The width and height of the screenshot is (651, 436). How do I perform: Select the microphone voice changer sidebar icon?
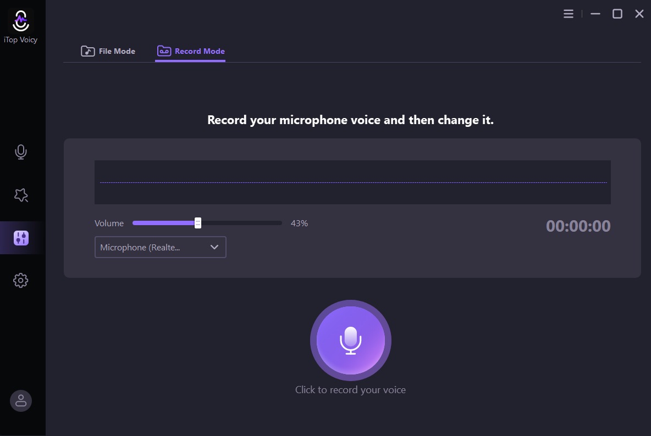pos(20,152)
